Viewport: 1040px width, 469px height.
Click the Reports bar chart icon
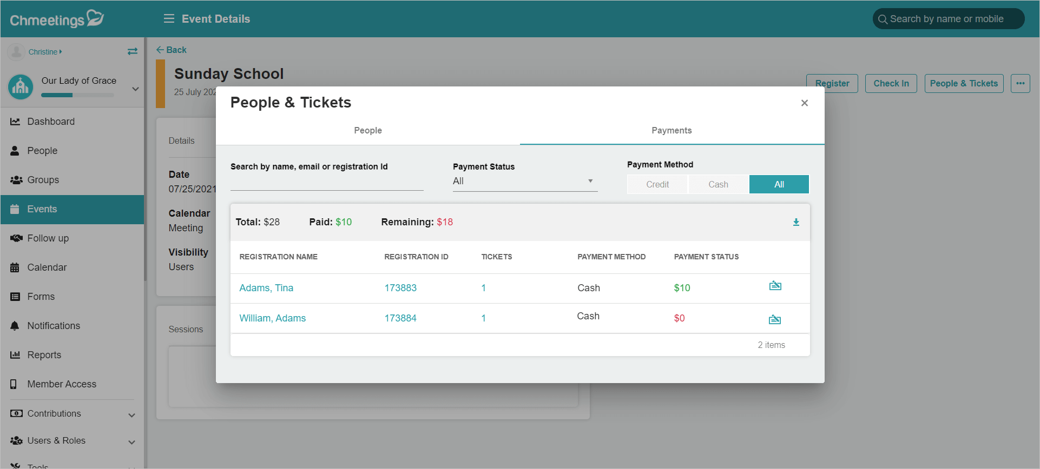[x=15, y=355]
